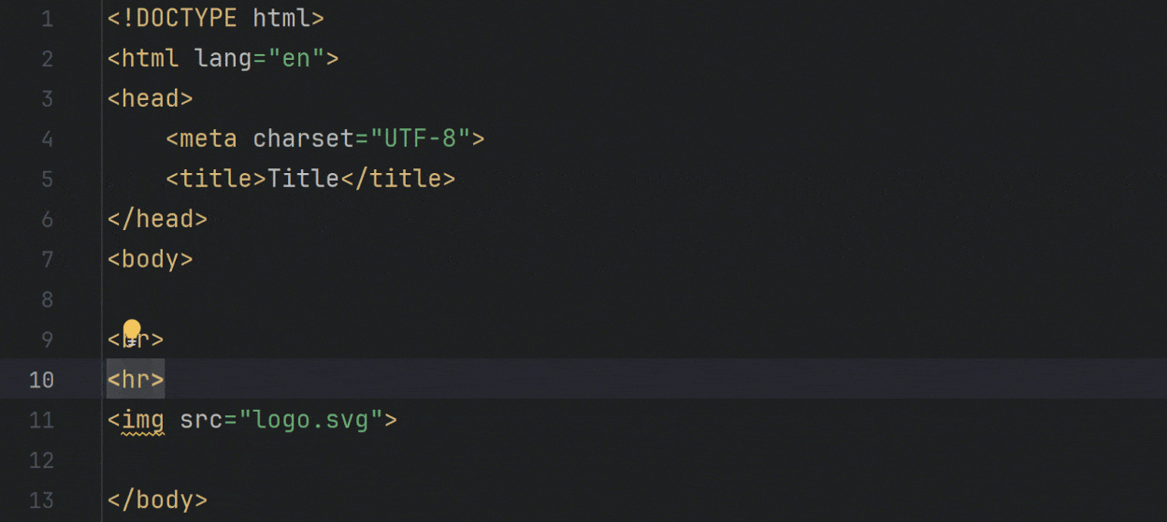Click the src attribute name
The width and height of the screenshot is (1167, 522).
201,420
